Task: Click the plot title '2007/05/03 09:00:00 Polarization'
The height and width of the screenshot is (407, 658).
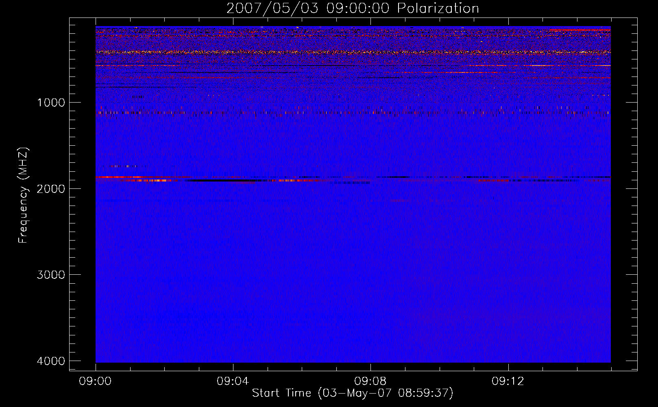Action: point(353,9)
